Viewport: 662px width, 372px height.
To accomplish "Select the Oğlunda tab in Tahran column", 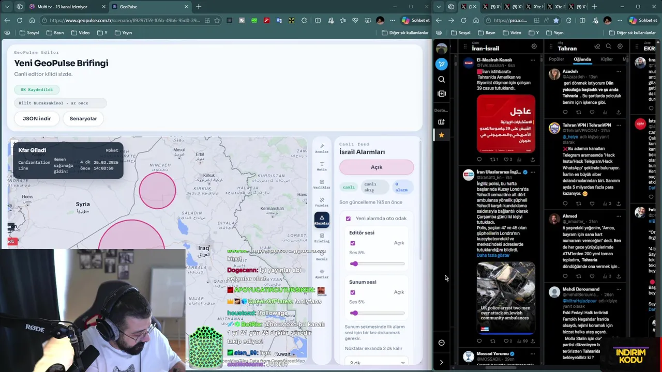I will 582,59.
